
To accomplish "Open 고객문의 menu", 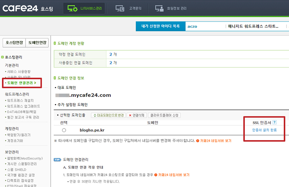I will tap(128, 8).
